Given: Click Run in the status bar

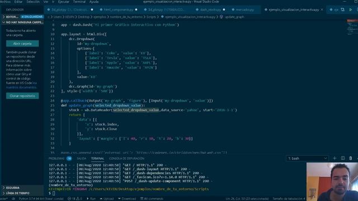Looking at the screenshot, I should point(91,199).
